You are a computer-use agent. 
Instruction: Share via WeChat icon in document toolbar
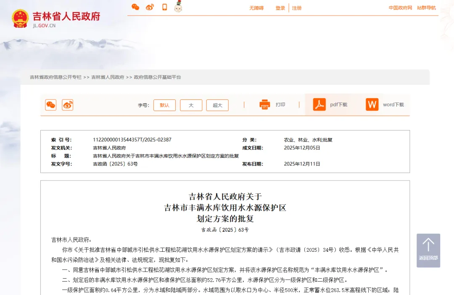[x=51, y=105]
